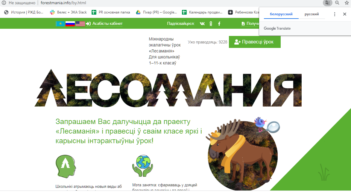Open the Facebook page icon
Screen dimensions: 351x192
click(x=219, y=23)
